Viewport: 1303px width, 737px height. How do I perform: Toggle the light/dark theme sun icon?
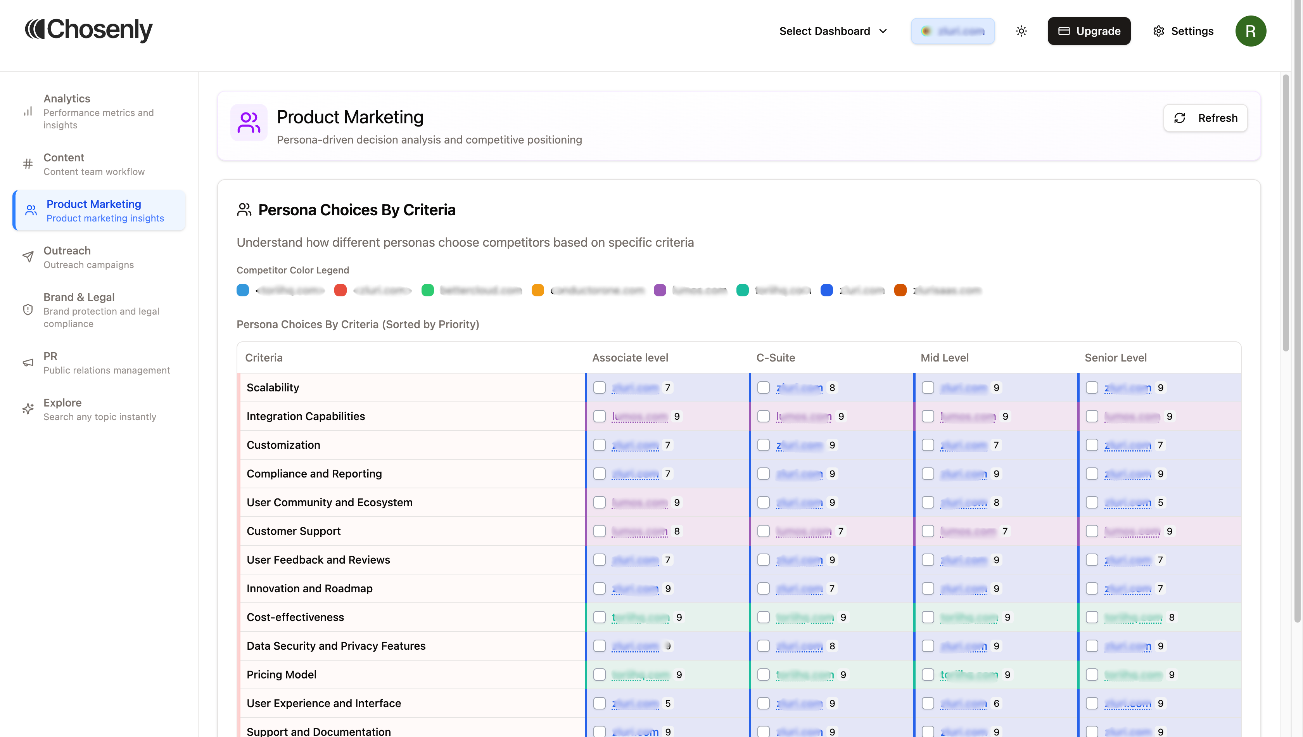(1021, 31)
